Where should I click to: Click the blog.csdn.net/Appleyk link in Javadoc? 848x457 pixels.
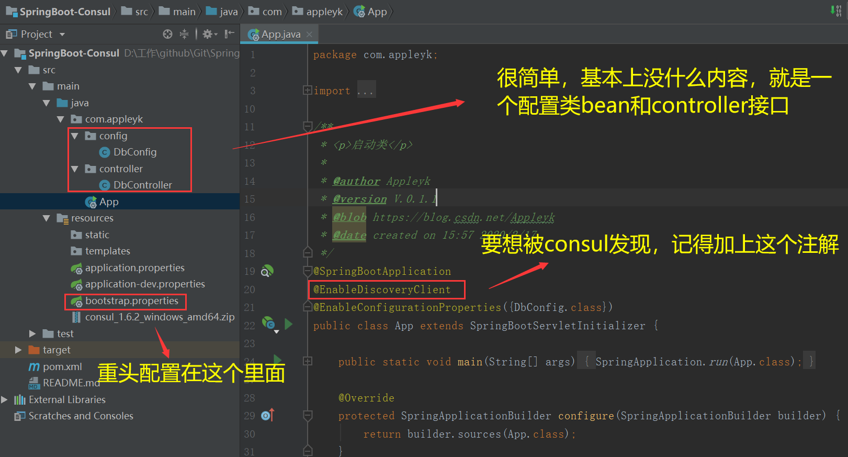point(463,217)
